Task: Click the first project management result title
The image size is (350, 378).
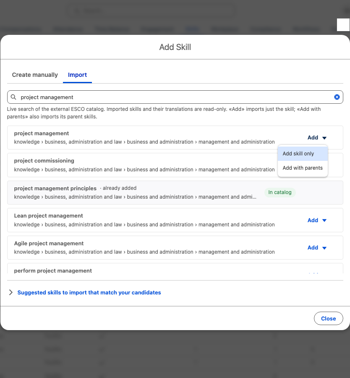Action: pyautogui.click(x=42, y=133)
